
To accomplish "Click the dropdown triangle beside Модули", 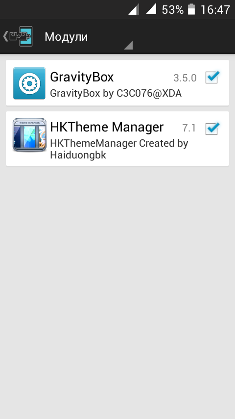I will (128, 45).
